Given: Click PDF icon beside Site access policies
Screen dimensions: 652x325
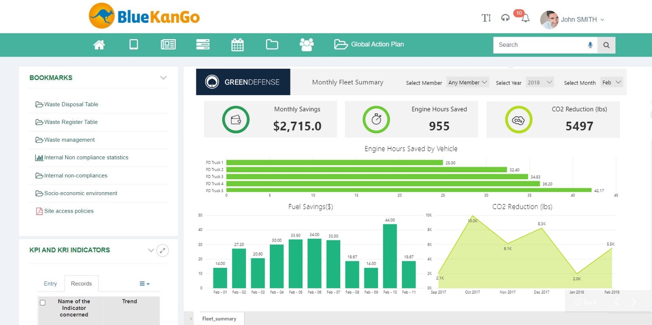Looking at the screenshot, I should tap(39, 211).
